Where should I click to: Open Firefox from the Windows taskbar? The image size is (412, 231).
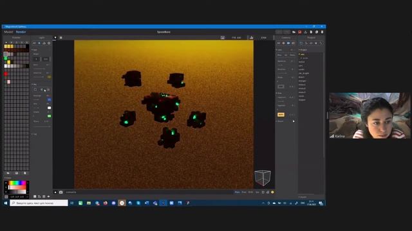click(x=106, y=203)
